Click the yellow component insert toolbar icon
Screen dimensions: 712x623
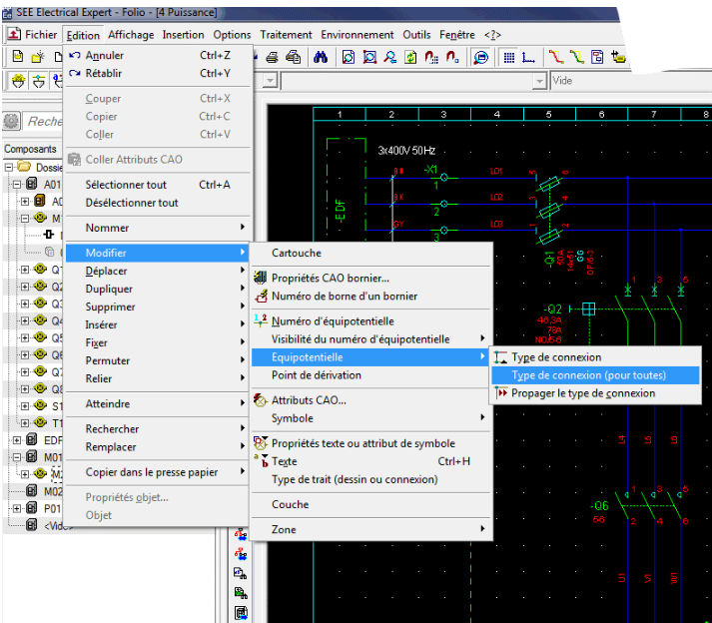point(618,57)
